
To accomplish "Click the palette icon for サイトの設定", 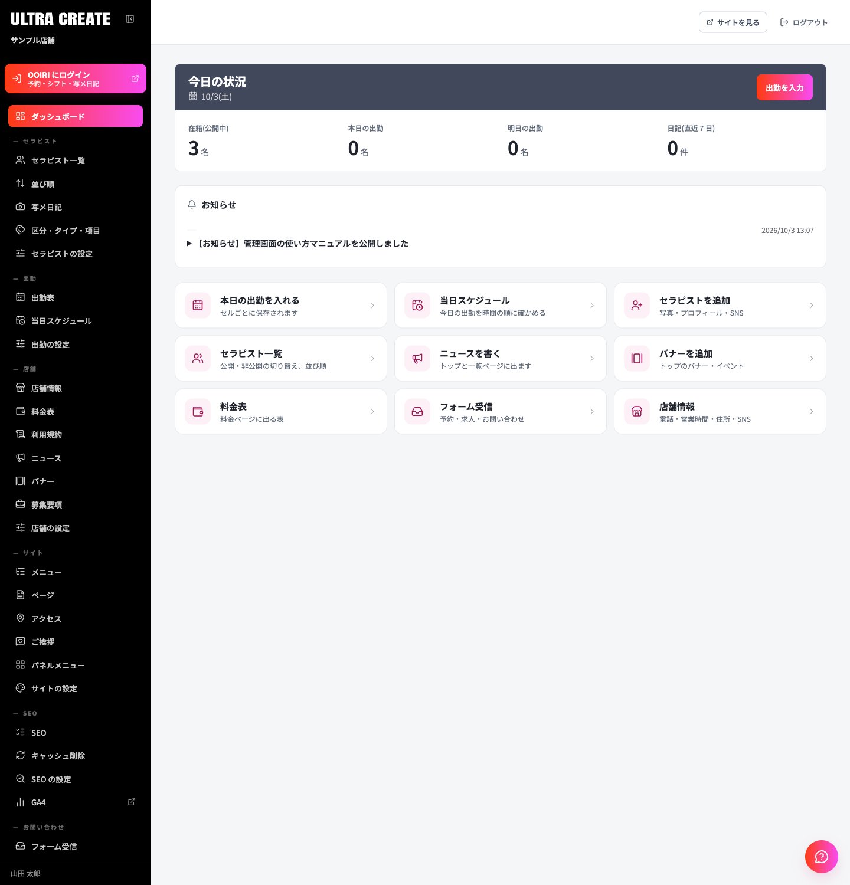I will [x=20, y=688].
